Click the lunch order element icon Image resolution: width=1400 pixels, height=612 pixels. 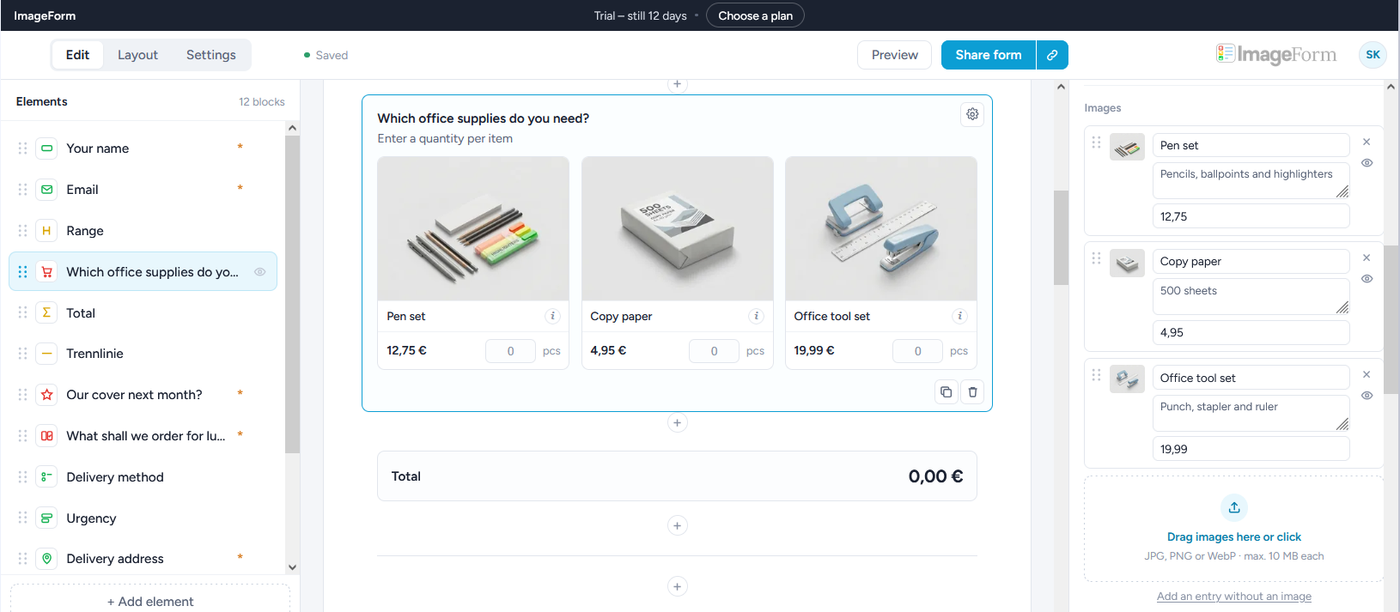pos(47,436)
